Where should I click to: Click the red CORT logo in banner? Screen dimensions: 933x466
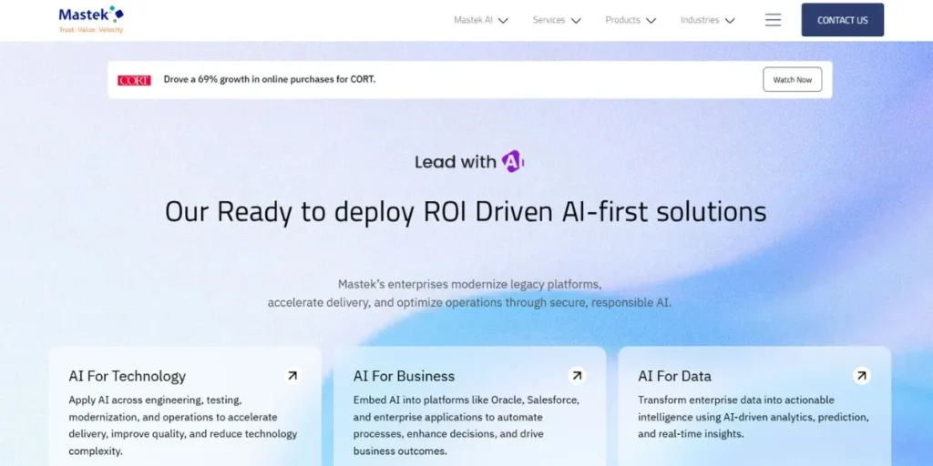pyautogui.click(x=134, y=80)
